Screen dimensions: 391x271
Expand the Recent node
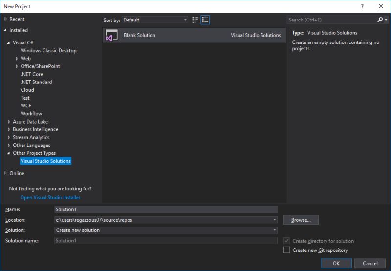(5, 19)
